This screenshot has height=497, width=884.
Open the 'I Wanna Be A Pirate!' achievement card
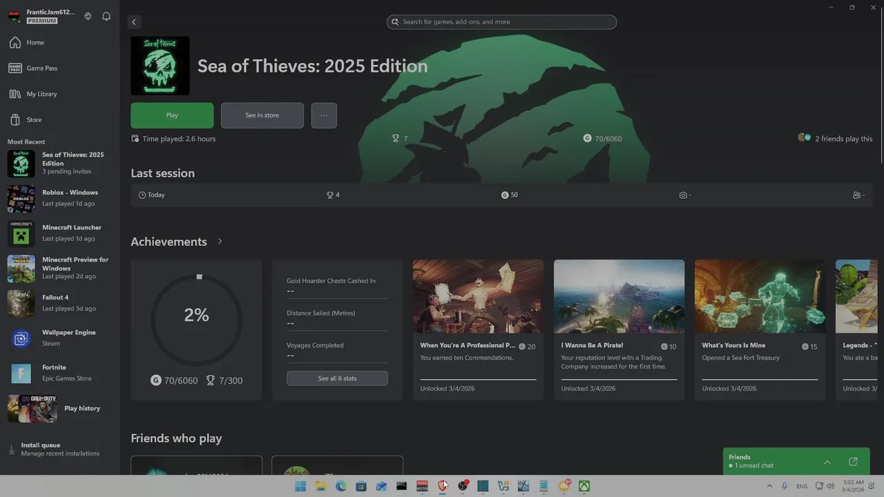pos(619,330)
